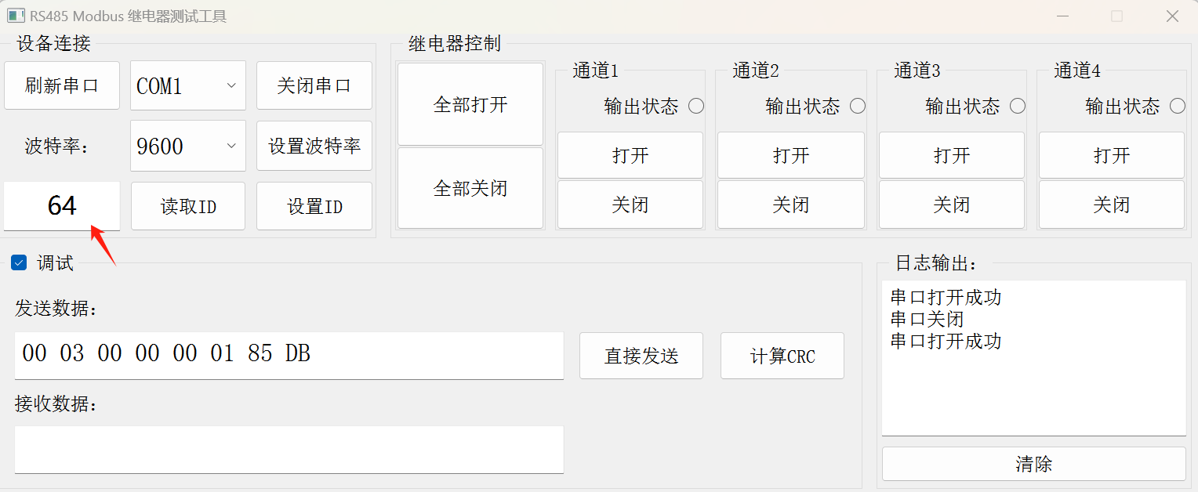The image size is (1198, 492).
Task: Open the 9600 baud rate dropdown
Action: (188, 146)
